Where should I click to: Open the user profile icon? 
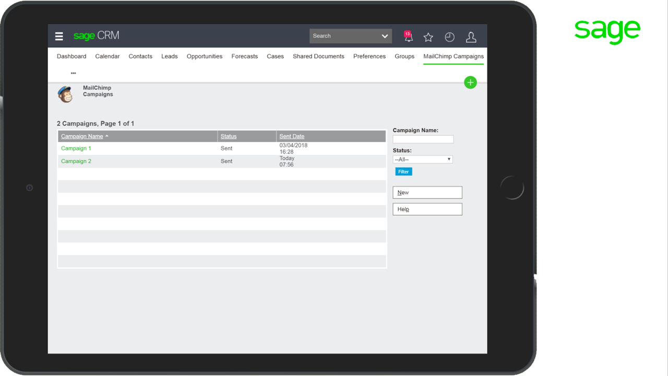point(471,37)
